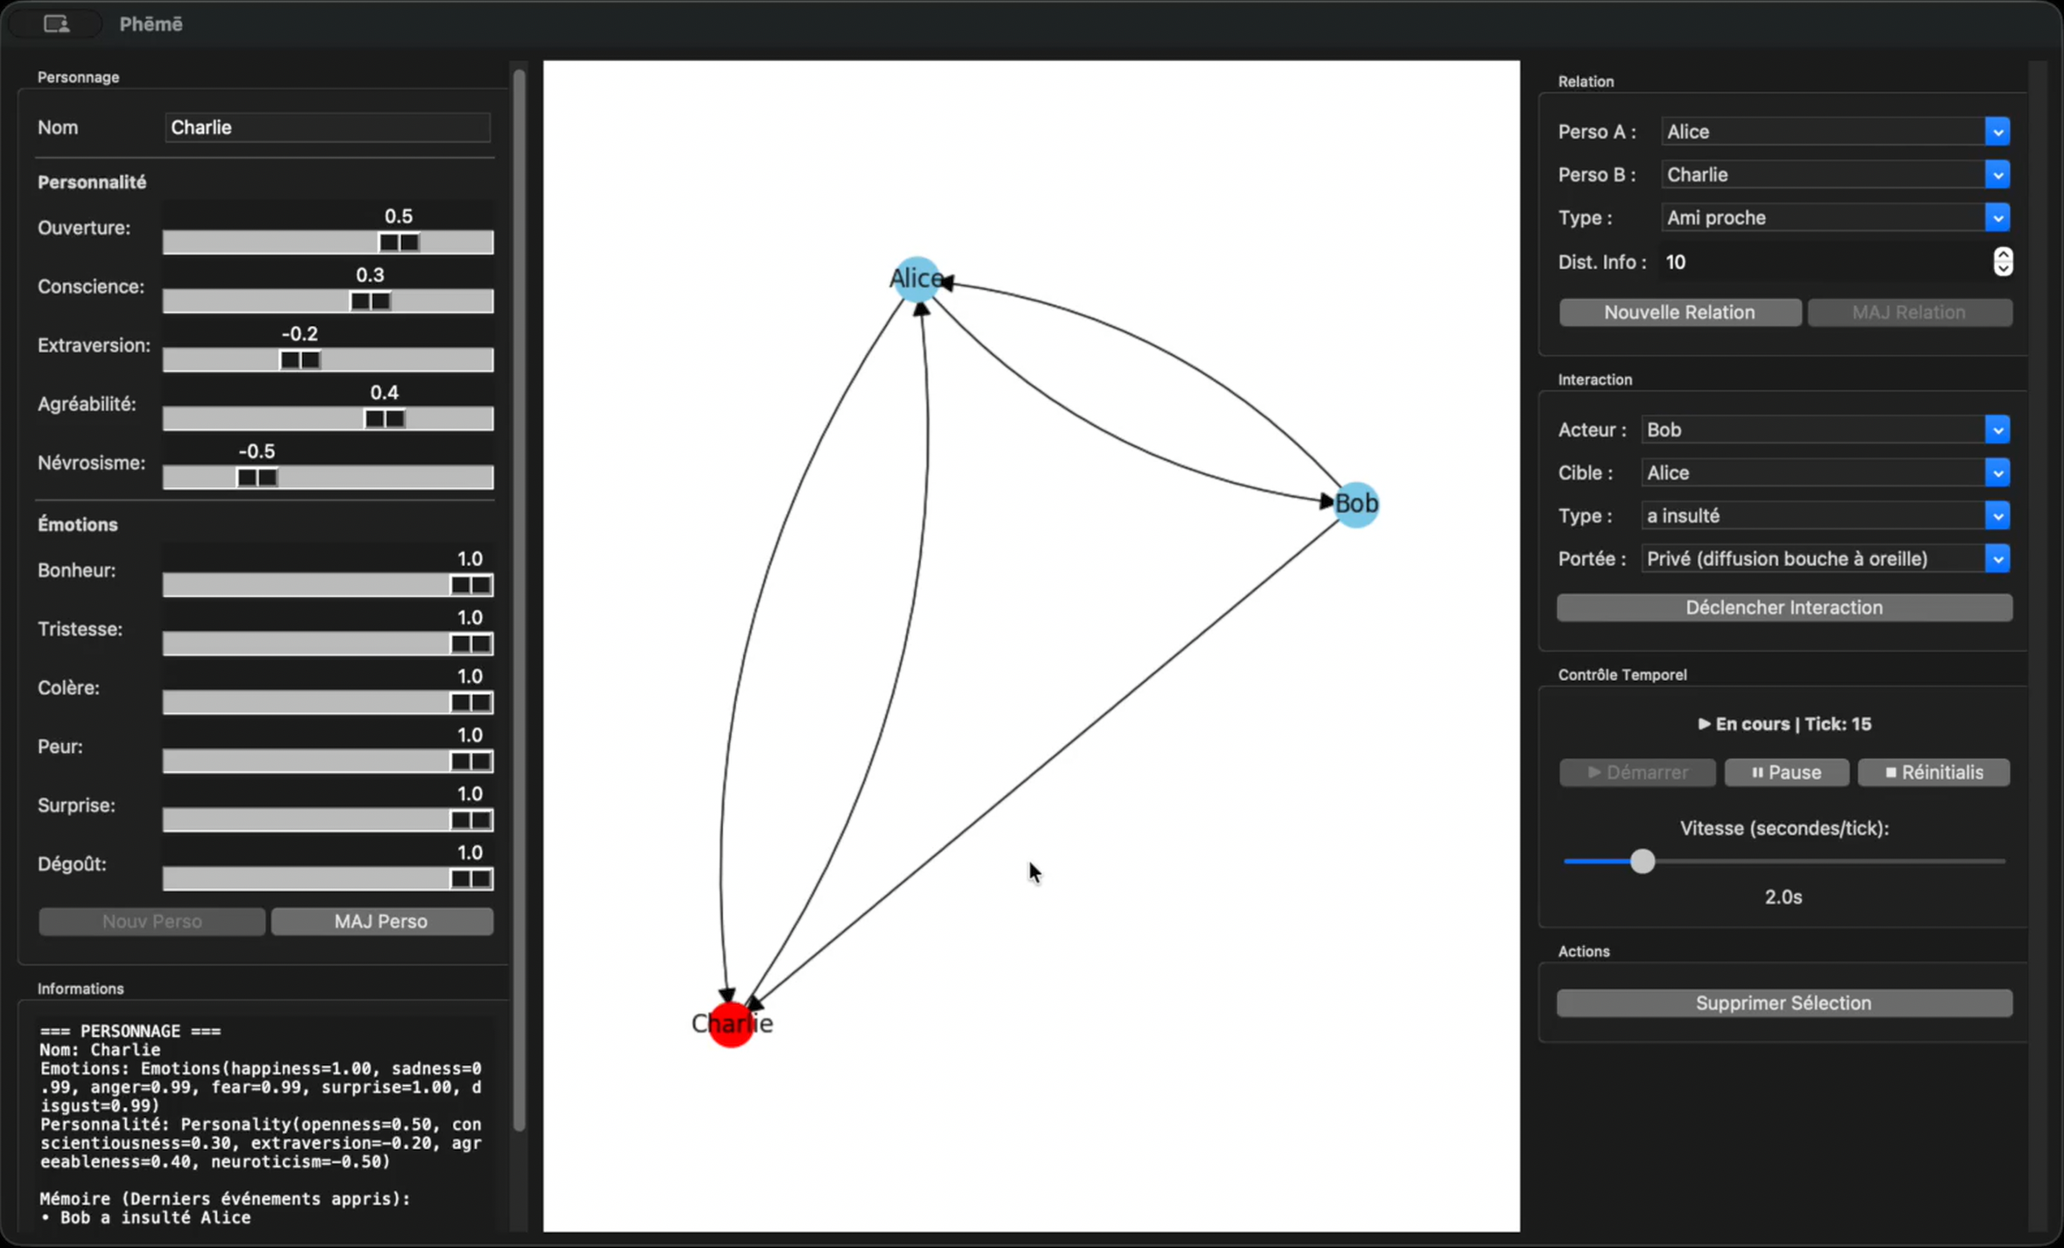
Task: Click the character panel icon in the top-left
Action: point(55,23)
